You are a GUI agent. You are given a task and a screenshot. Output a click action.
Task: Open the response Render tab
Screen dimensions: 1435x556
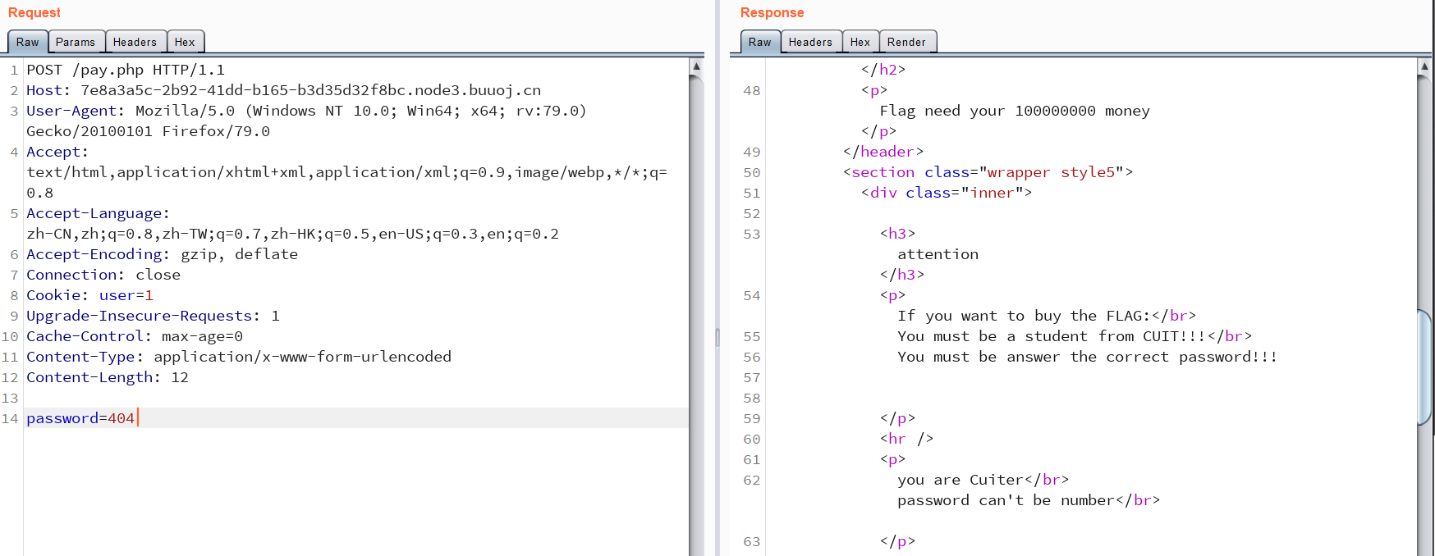(906, 42)
